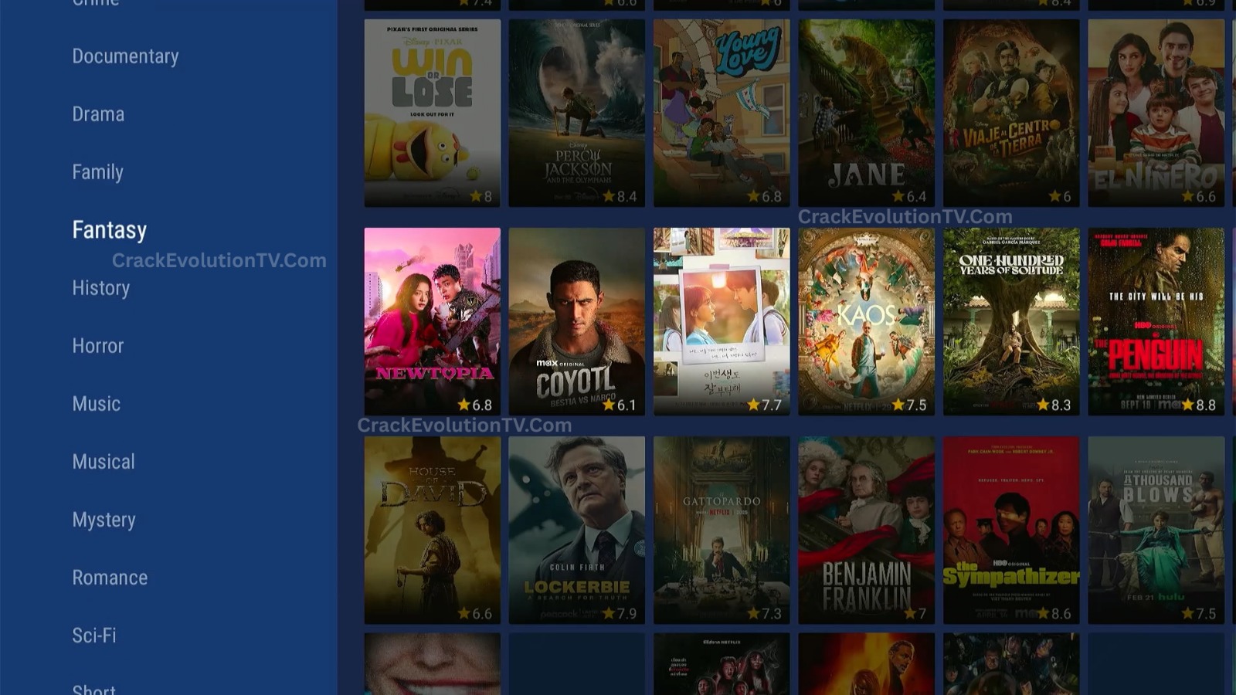Open the Family category
1236x695 pixels.
(x=97, y=172)
